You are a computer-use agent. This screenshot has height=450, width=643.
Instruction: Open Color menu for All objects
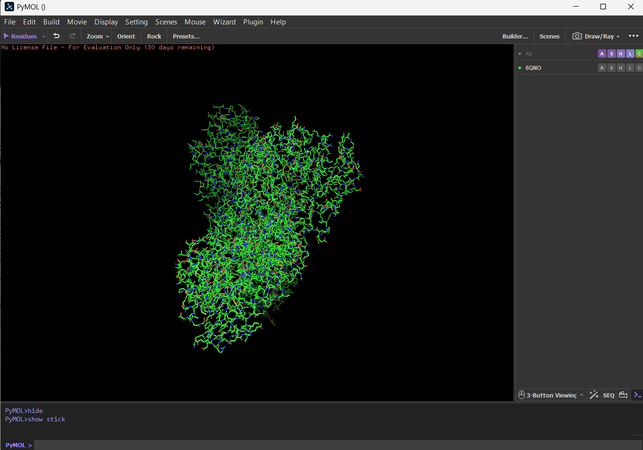[x=639, y=54]
